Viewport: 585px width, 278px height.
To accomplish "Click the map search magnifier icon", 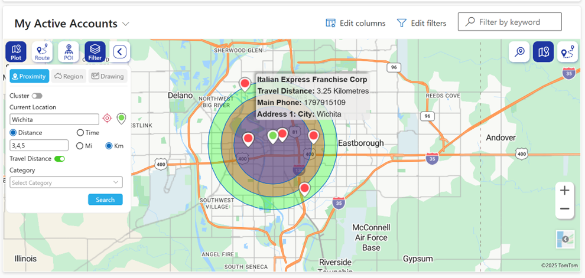I will click(519, 51).
